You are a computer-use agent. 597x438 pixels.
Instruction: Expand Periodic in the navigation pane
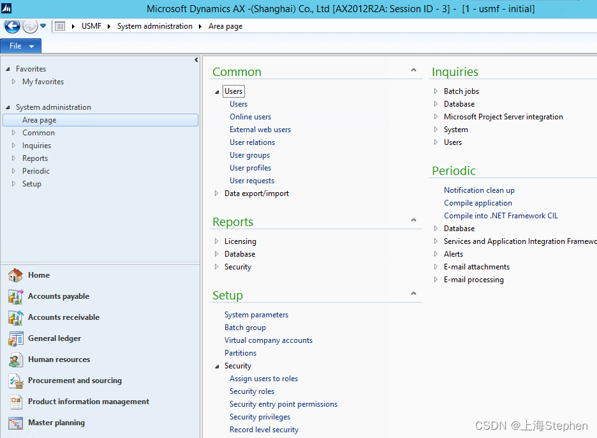(13, 170)
